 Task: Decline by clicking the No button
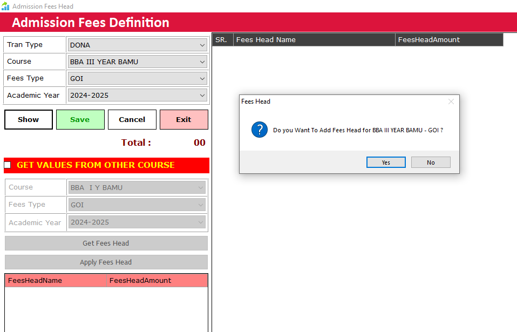pyautogui.click(x=431, y=162)
